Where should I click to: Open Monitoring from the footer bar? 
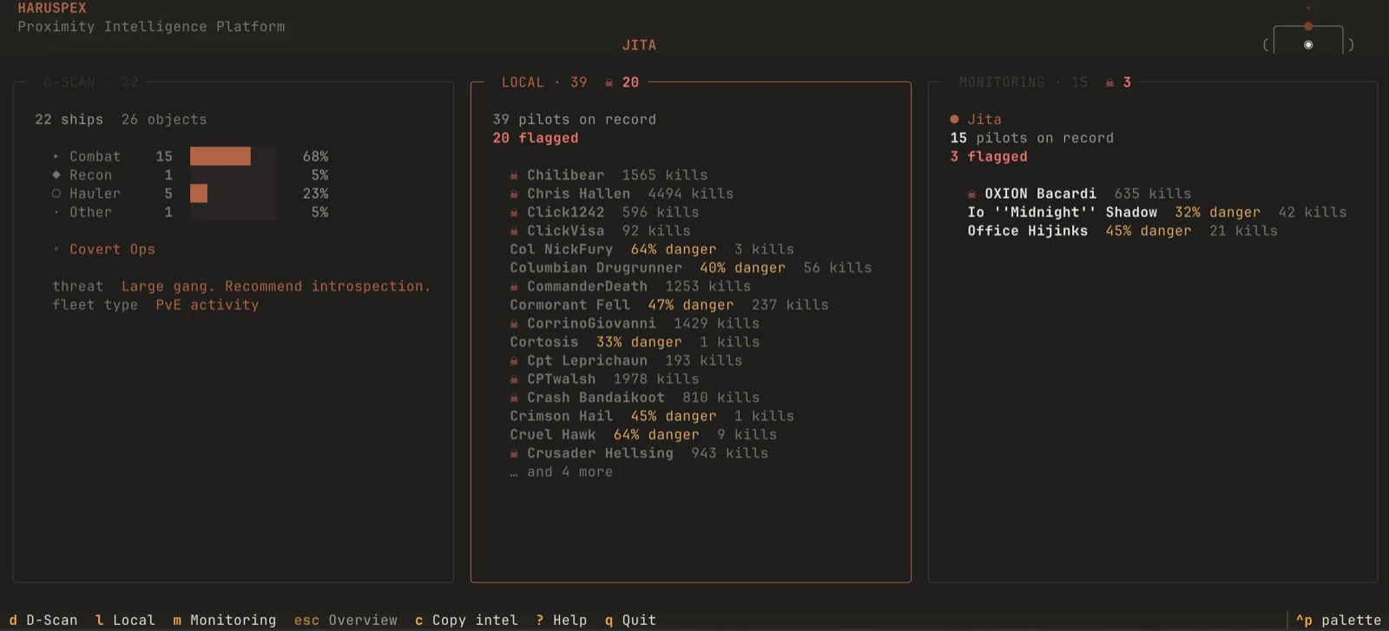(224, 620)
